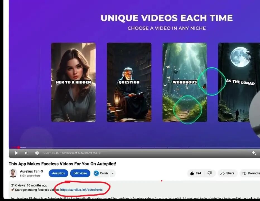Click the video progress bar scrubber
This screenshot has width=260, height=201.
(x=18, y=147)
